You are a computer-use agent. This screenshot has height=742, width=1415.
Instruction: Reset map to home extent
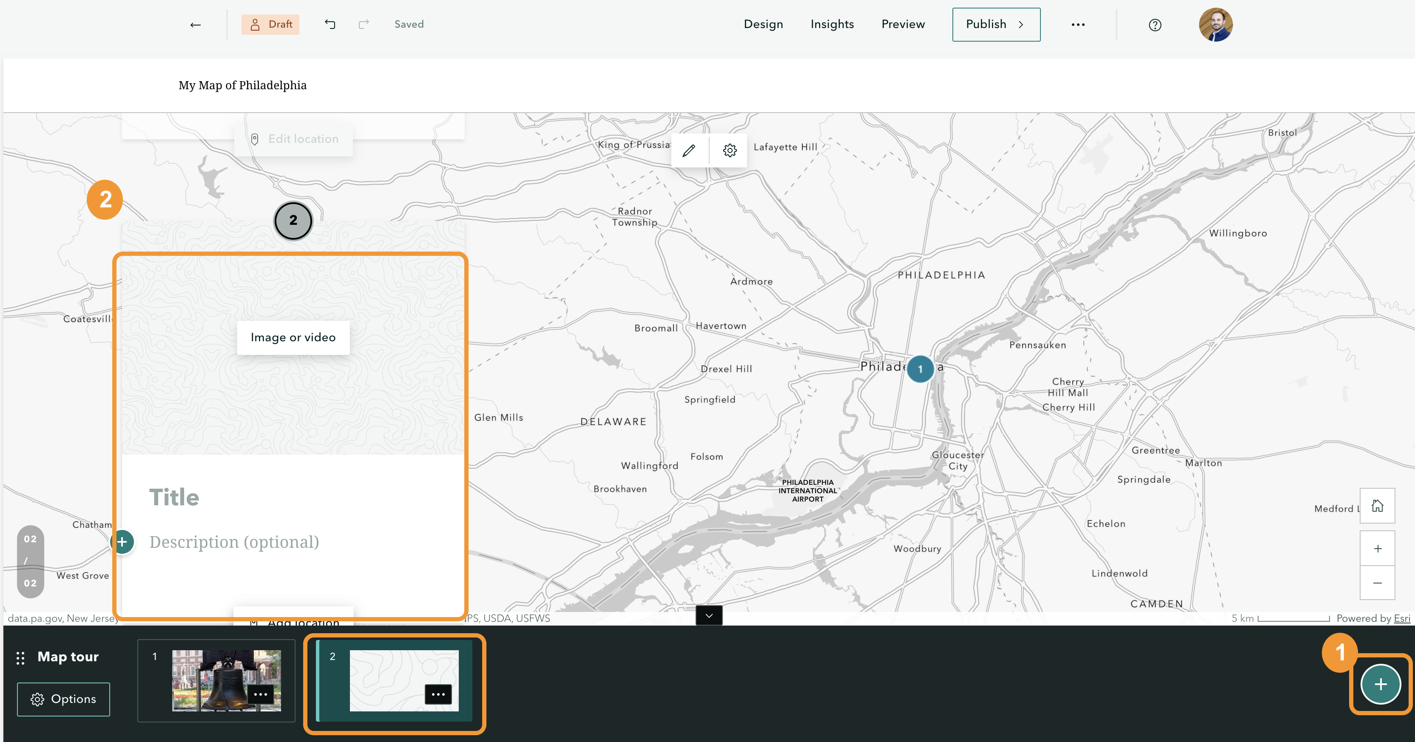(x=1377, y=505)
